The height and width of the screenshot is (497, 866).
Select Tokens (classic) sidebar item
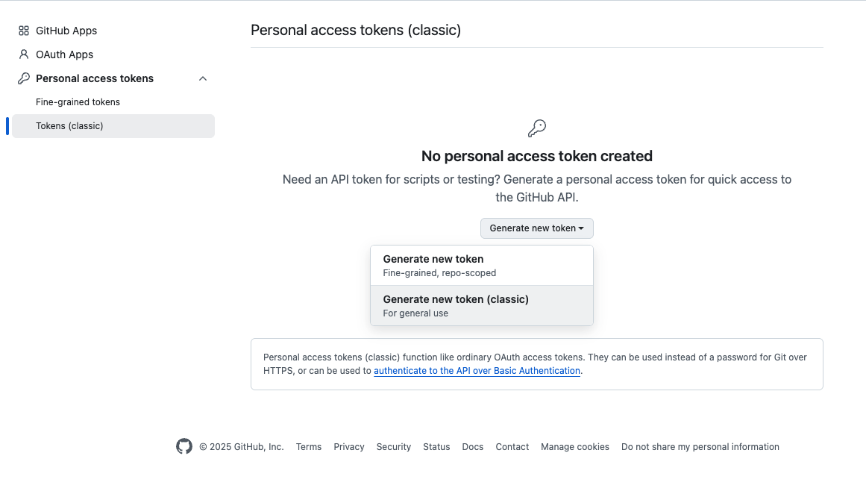tap(69, 126)
